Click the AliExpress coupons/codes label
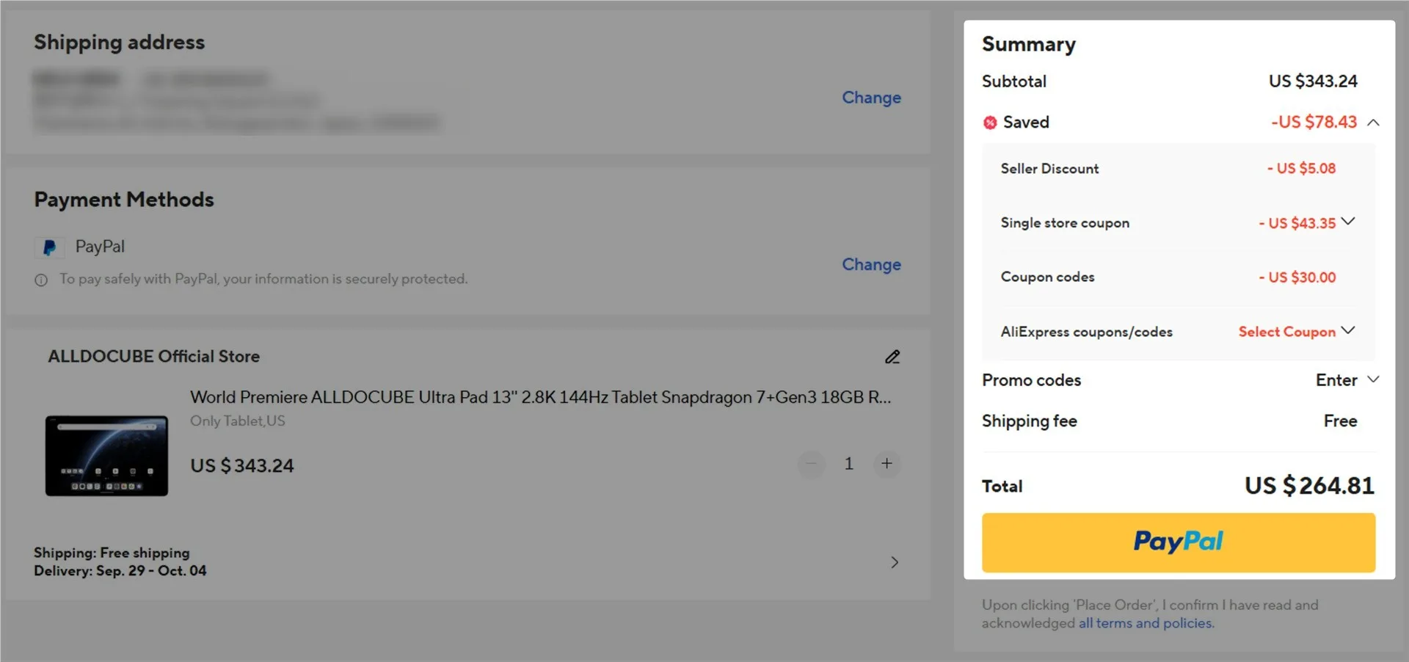The height and width of the screenshot is (662, 1409). pos(1086,332)
